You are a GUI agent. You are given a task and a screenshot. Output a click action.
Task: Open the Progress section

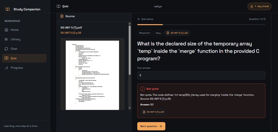click(24, 68)
